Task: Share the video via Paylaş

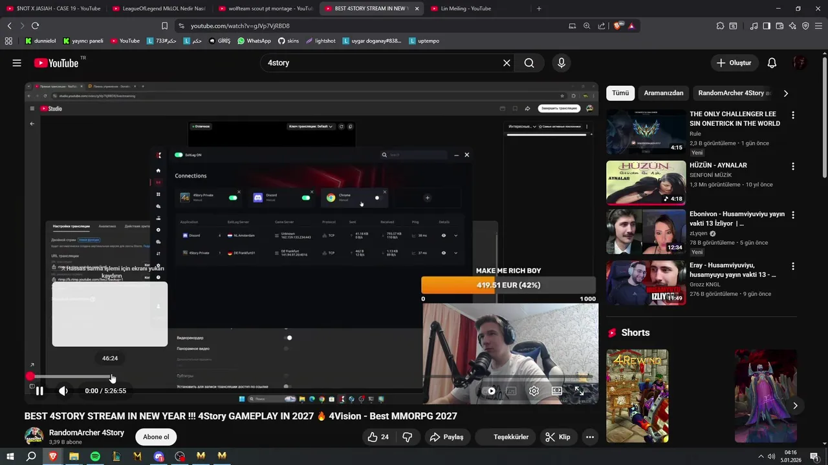Action: 447,437
